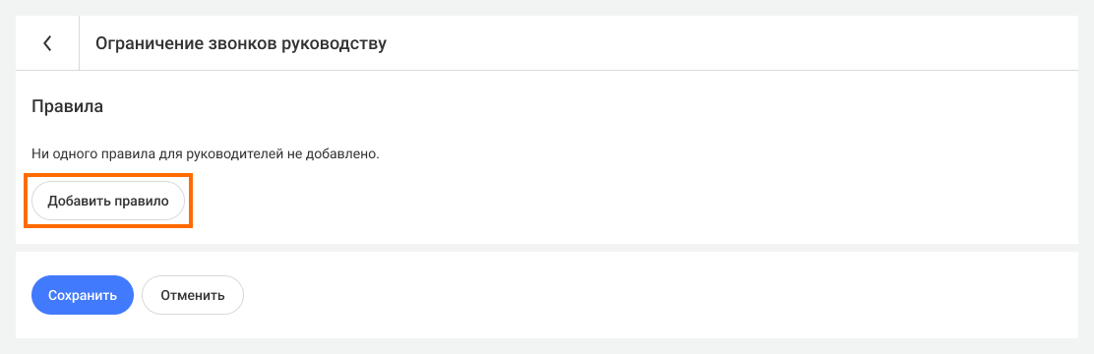The height and width of the screenshot is (354, 1094).
Task: Click the empty white area of Правила panel
Action: (x=628, y=181)
